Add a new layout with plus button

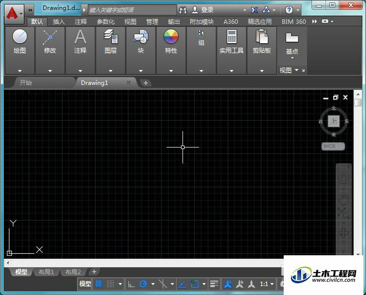(94, 272)
